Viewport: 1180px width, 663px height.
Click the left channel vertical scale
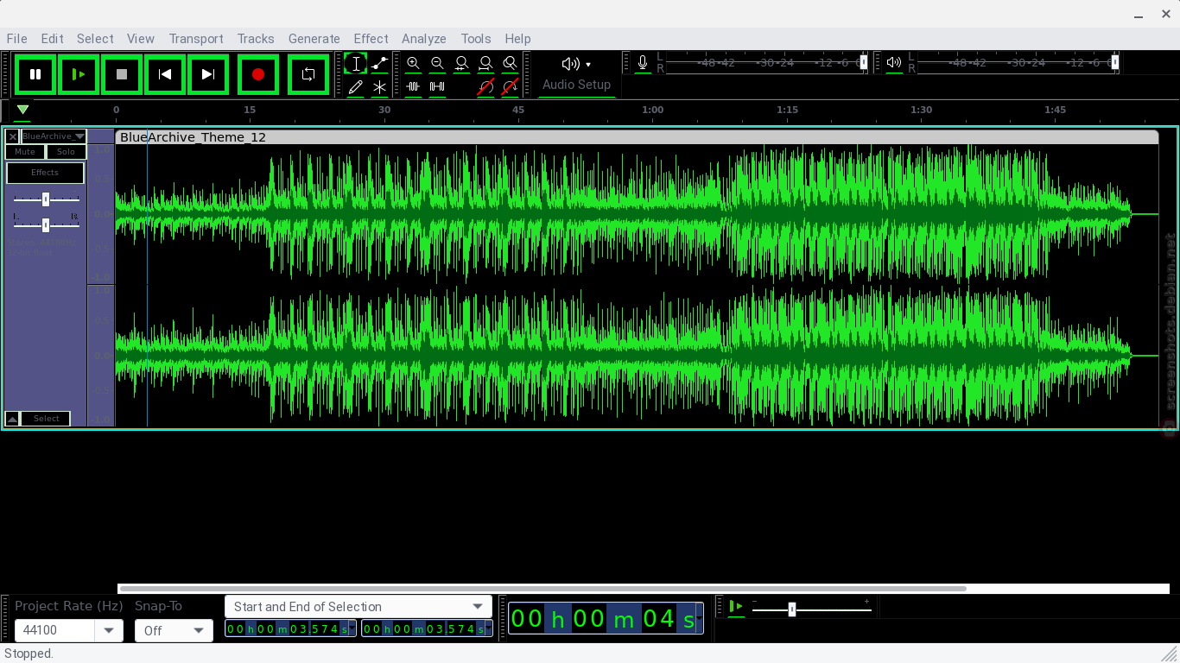pos(101,214)
